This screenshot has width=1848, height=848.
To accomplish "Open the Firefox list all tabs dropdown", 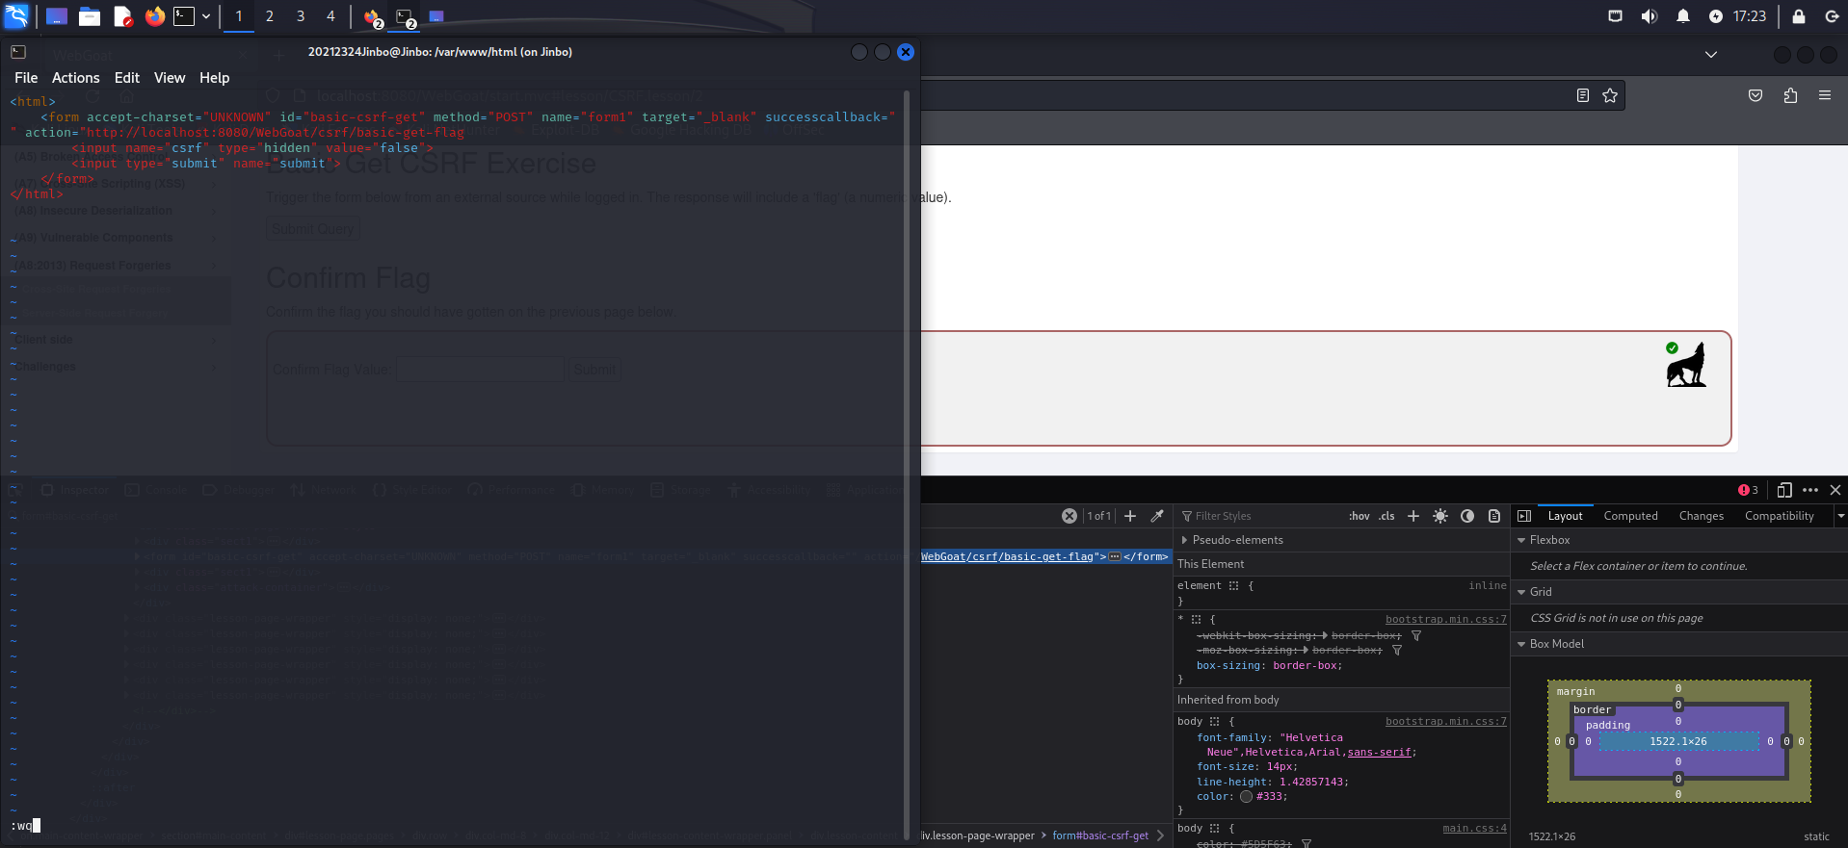I will pos(1711,55).
